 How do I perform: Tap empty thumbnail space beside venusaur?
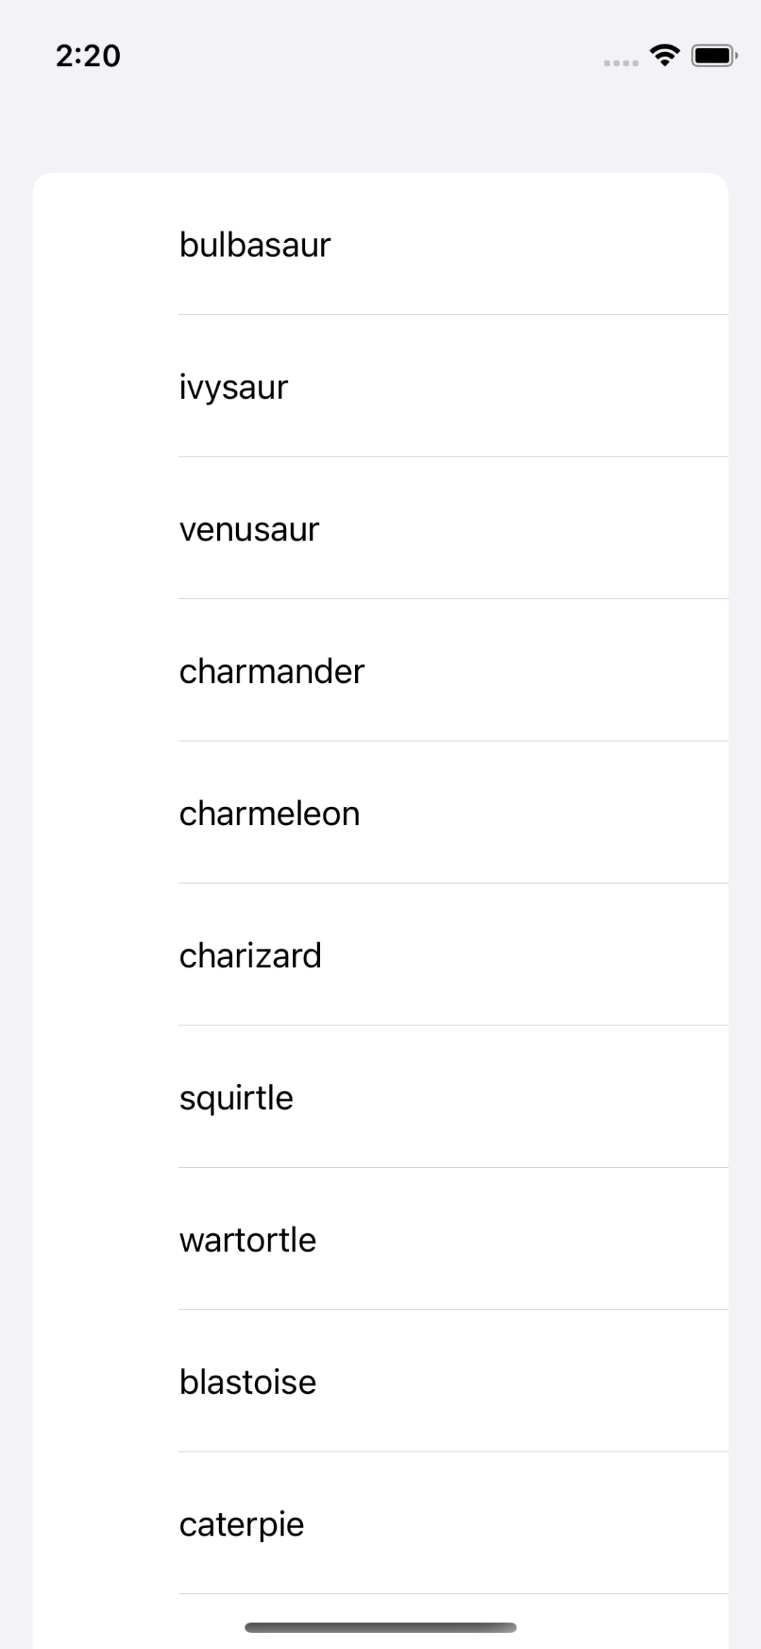coord(106,529)
